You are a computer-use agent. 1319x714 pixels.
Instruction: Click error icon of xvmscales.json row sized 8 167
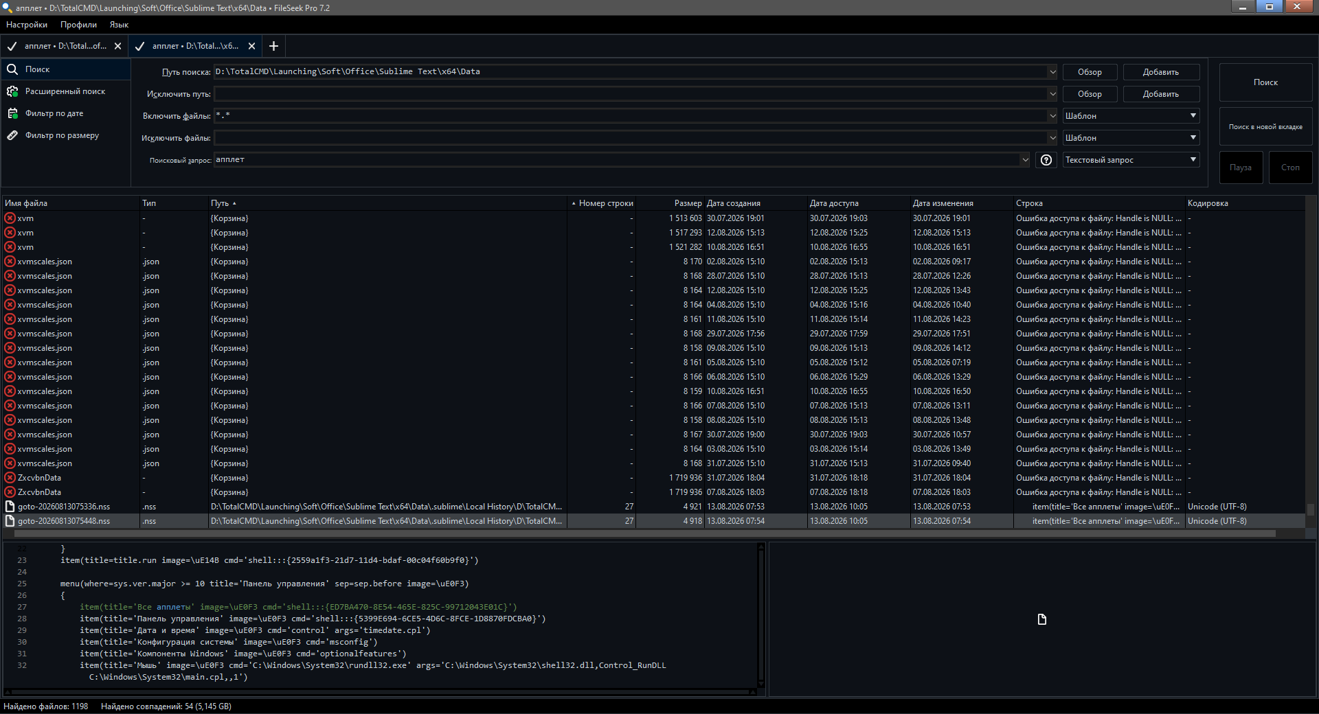point(10,435)
